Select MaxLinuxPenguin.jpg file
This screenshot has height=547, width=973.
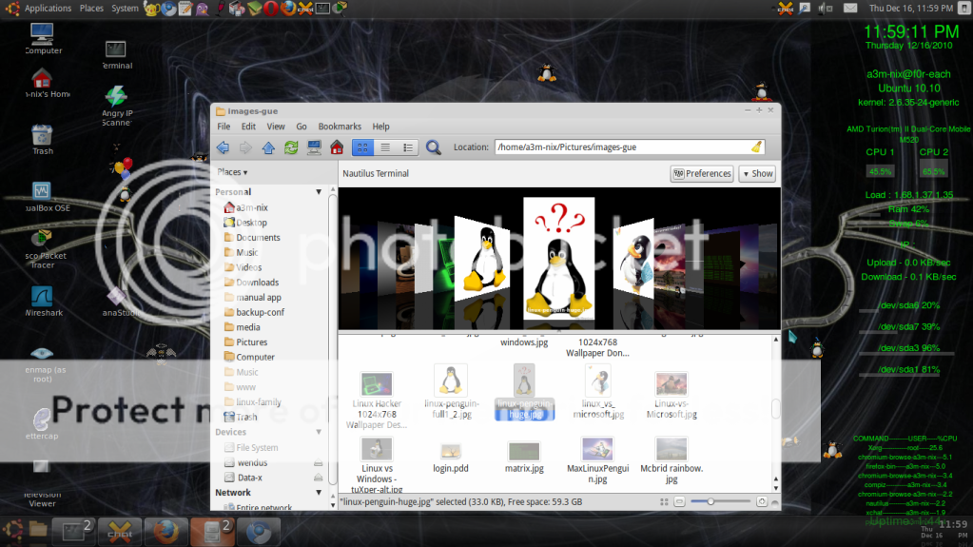597,460
